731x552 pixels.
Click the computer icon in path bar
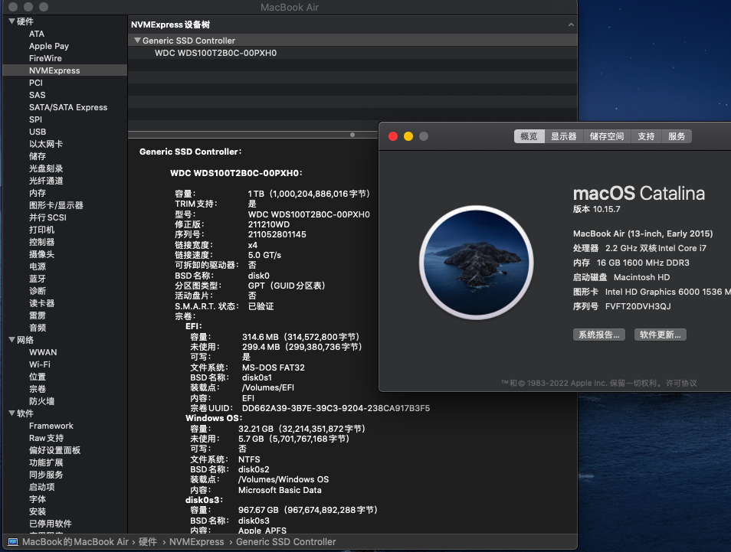[13, 542]
